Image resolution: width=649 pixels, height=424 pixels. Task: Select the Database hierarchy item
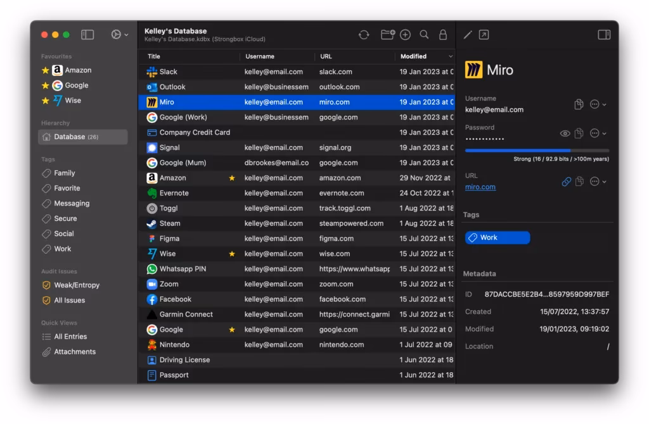[x=83, y=137]
